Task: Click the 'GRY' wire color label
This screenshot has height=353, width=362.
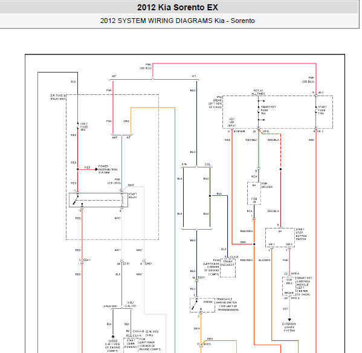Action: tap(285, 309)
